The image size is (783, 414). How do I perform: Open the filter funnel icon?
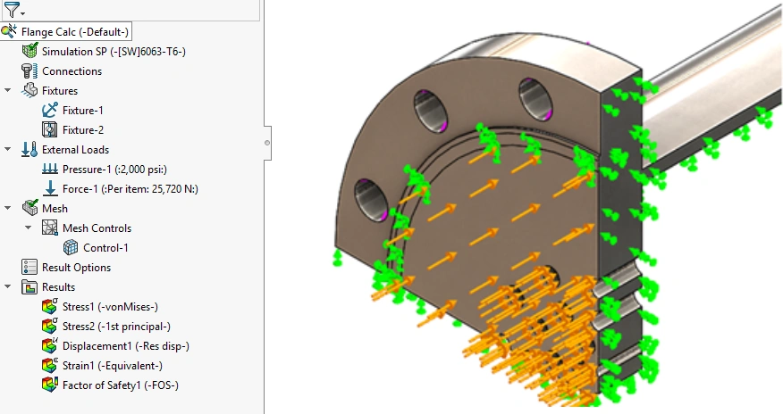coord(11,9)
